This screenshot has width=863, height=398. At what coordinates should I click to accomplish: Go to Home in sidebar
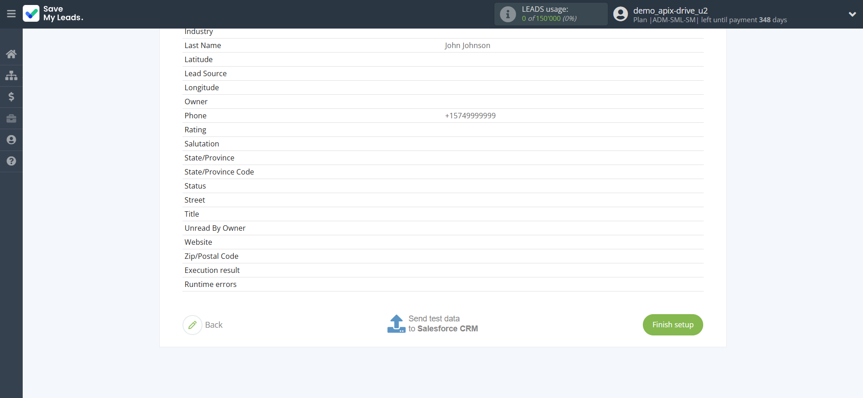(11, 54)
